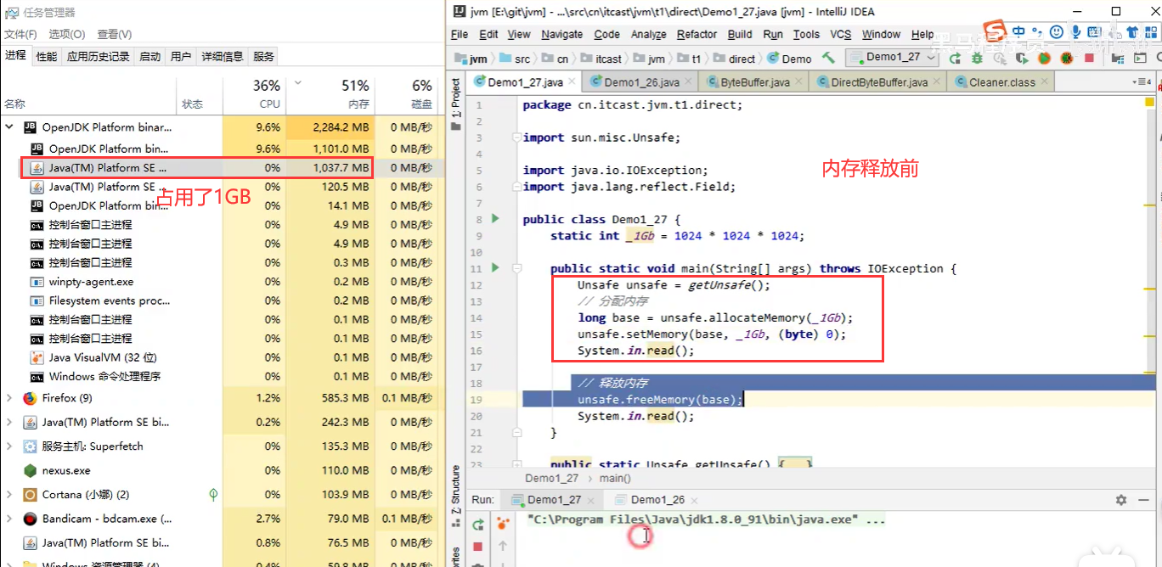
Task: Select the Demo1_26 tab in Run panel
Action: pos(657,500)
